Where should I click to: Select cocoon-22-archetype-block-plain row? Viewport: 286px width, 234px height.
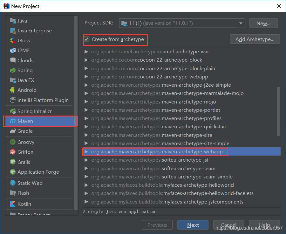coord(182,68)
